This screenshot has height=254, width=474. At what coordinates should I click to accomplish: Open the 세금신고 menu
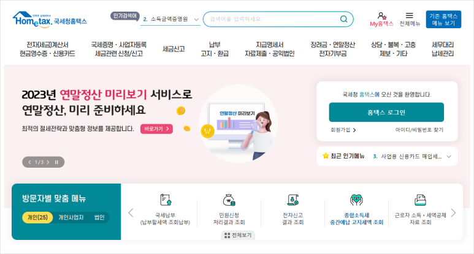tap(174, 49)
